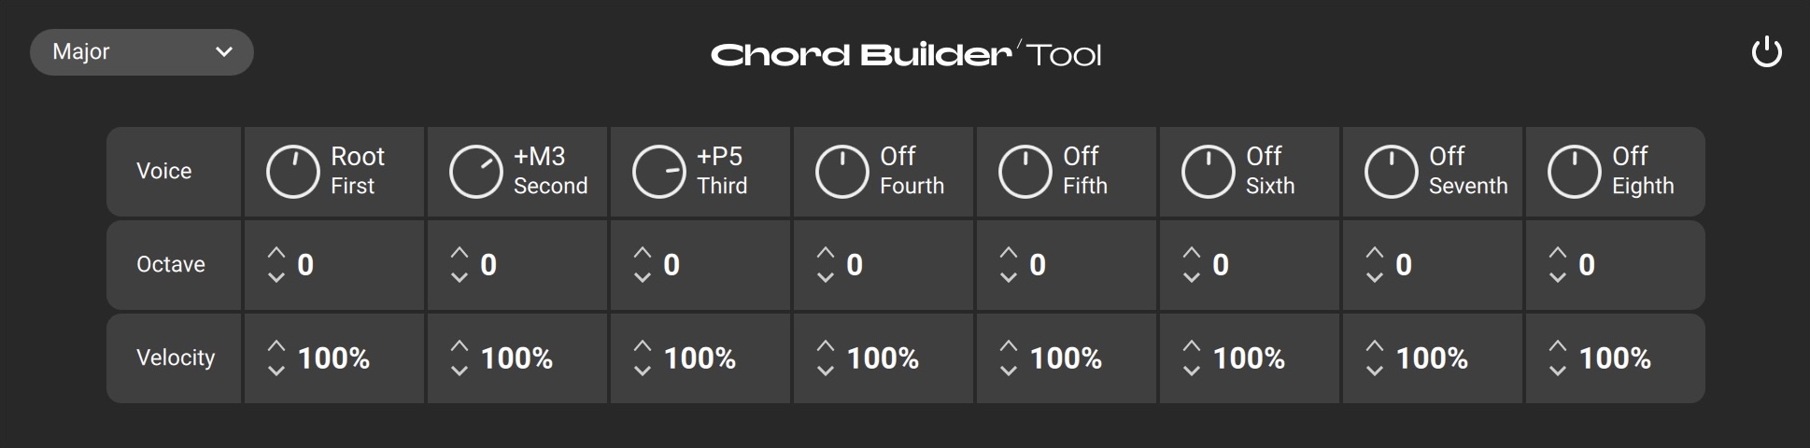Increase the First voice octave
This screenshot has width=1810, height=448.
[276, 252]
